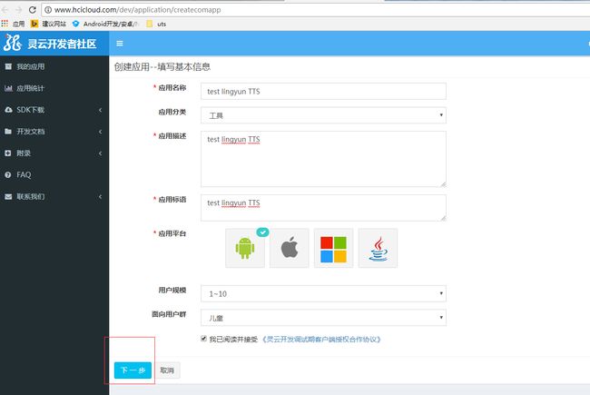Viewport: 590px width, 395px height.
Task: Open the uts bookmarks folder
Action: (156, 24)
